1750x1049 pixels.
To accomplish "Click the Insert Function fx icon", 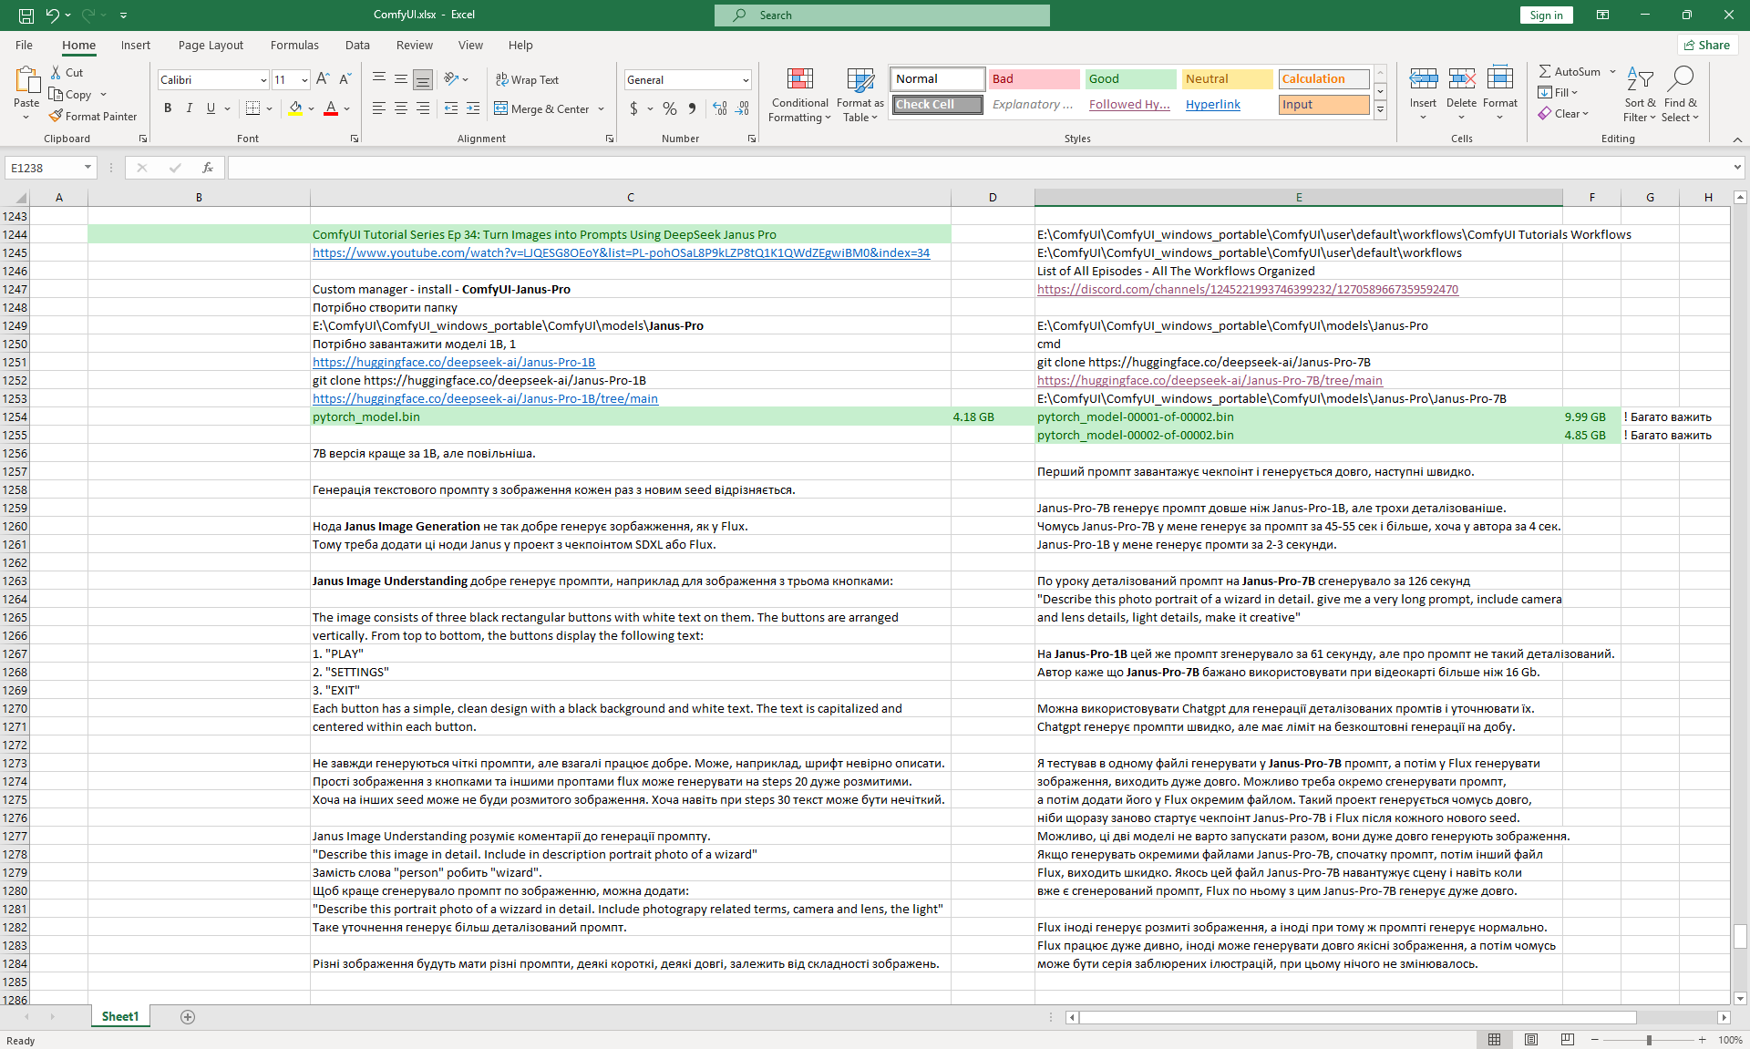I will (x=208, y=168).
